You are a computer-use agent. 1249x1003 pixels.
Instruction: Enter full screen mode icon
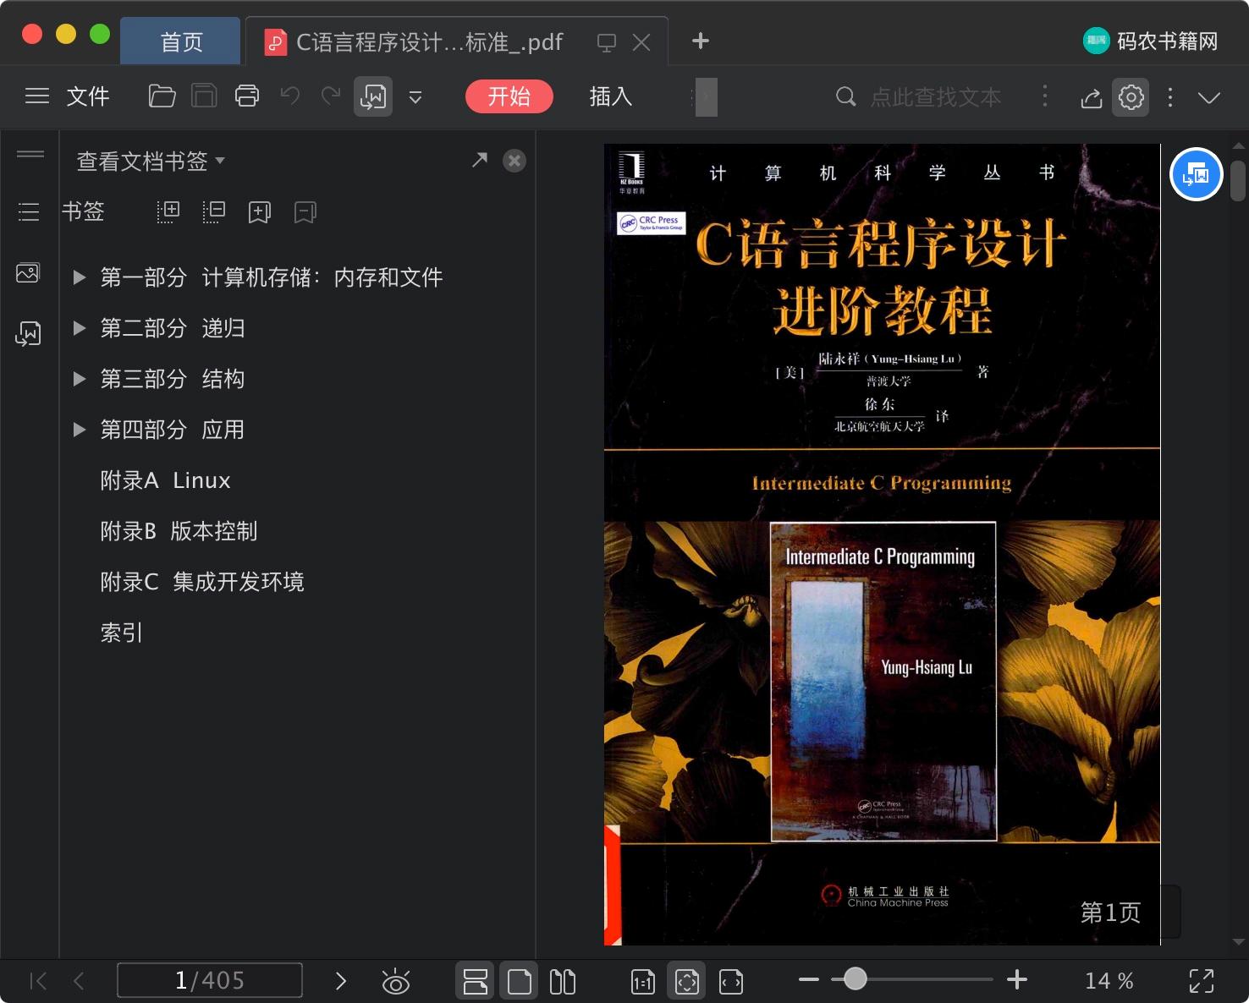pyautogui.click(x=1202, y=981)
